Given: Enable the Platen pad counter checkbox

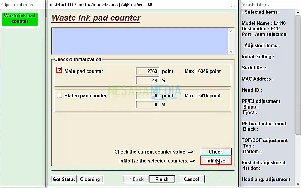Looking at the screenshot, I should [x=59, y=96].
